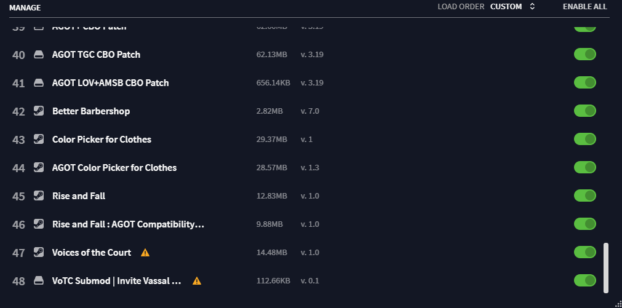Disable Rise and Fall : AGOT Compatibility
Viewport: 622px width, 308px height.
tap(584, 224)
